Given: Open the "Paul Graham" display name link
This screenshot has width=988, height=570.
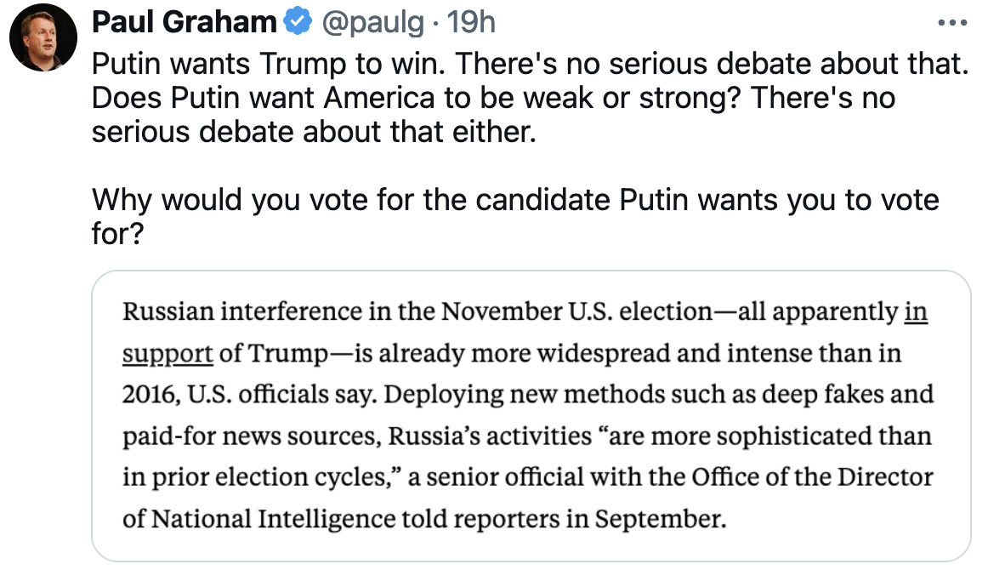Looking at the screenshot, I should click(x=184, y=23).
